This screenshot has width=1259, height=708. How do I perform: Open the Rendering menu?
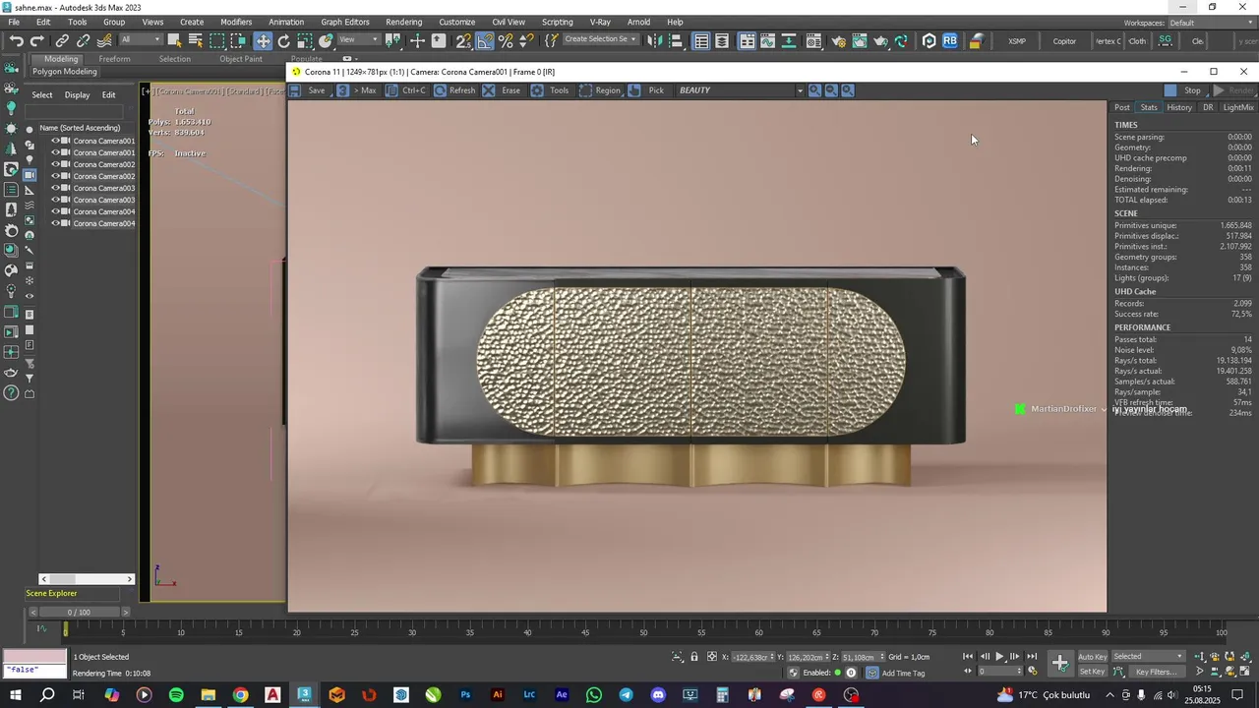(403, 22)
